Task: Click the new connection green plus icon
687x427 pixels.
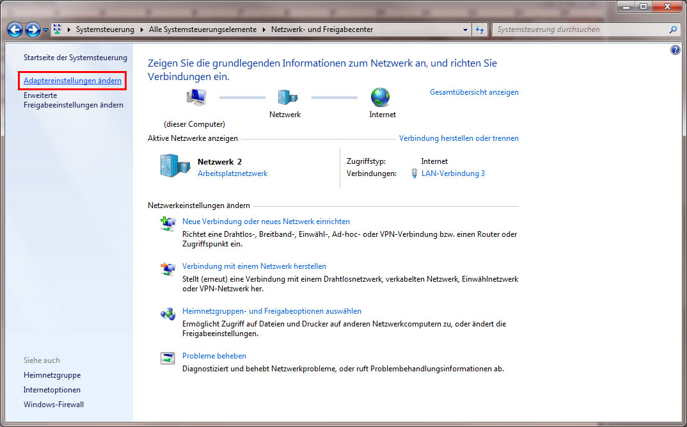Action: 167,223
